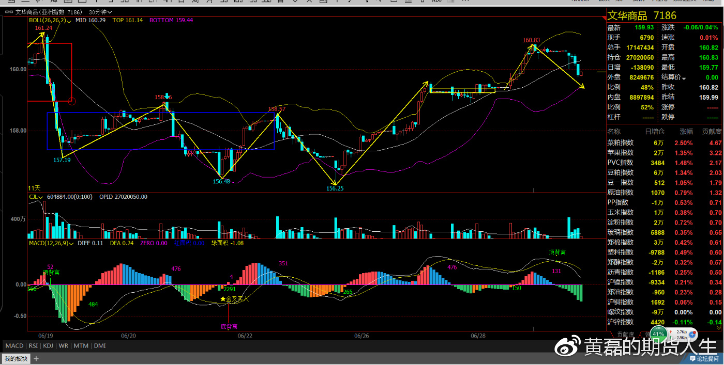The width and height of the screenshot is (724, 365).
Task: Select the 沥青指数 row
Action: (665, 272)
